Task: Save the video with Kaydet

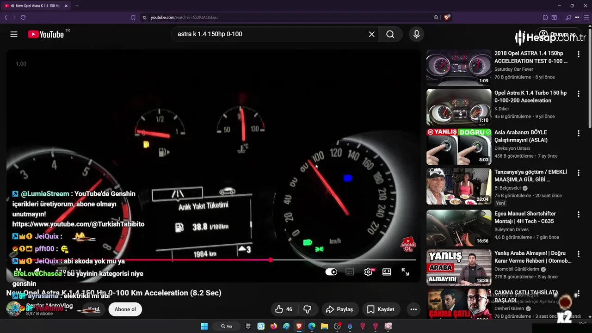Action: point(381,309)
